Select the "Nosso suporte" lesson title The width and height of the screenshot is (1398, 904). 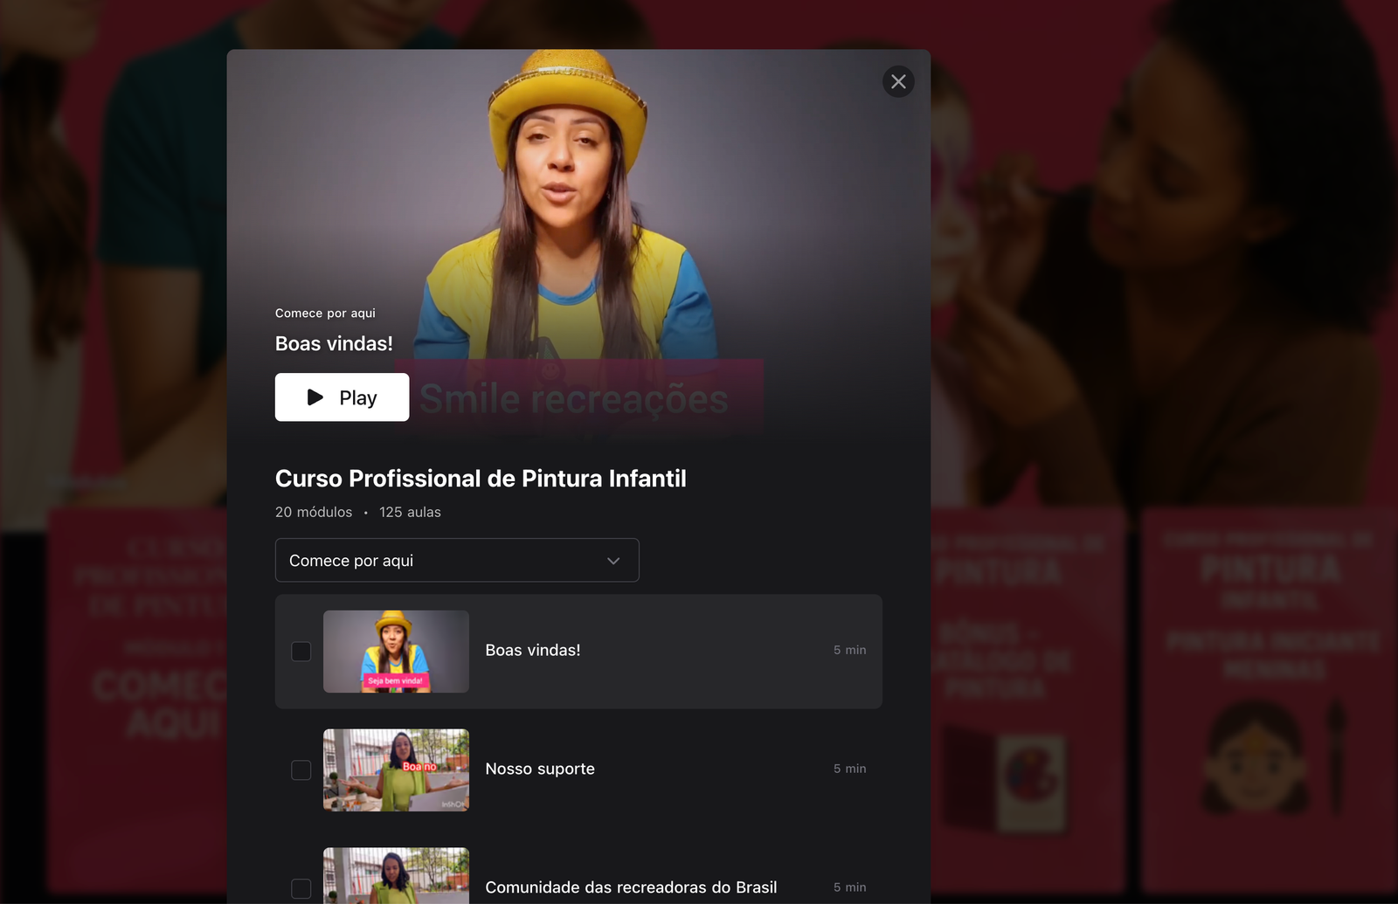tap(539, 769)
